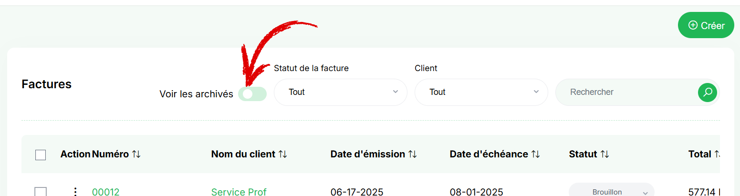Open the Statut de la facture dropdown
This screenshot has width=740, height=196.
(341, 92)
